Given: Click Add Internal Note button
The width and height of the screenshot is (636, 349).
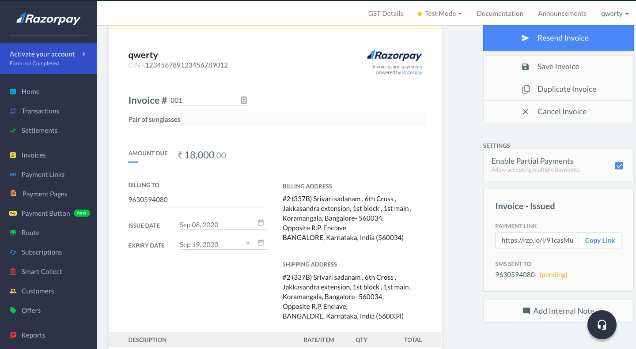Looking at the screenshot, I should point(558,311).
